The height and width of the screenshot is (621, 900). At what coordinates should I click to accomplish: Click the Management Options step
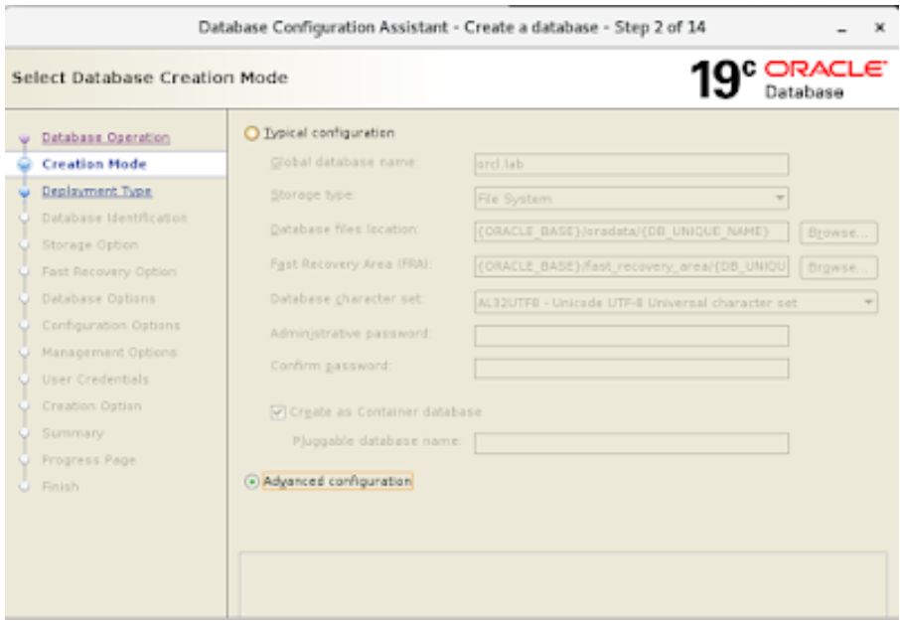pyautogui.click(x=109, y=353)
